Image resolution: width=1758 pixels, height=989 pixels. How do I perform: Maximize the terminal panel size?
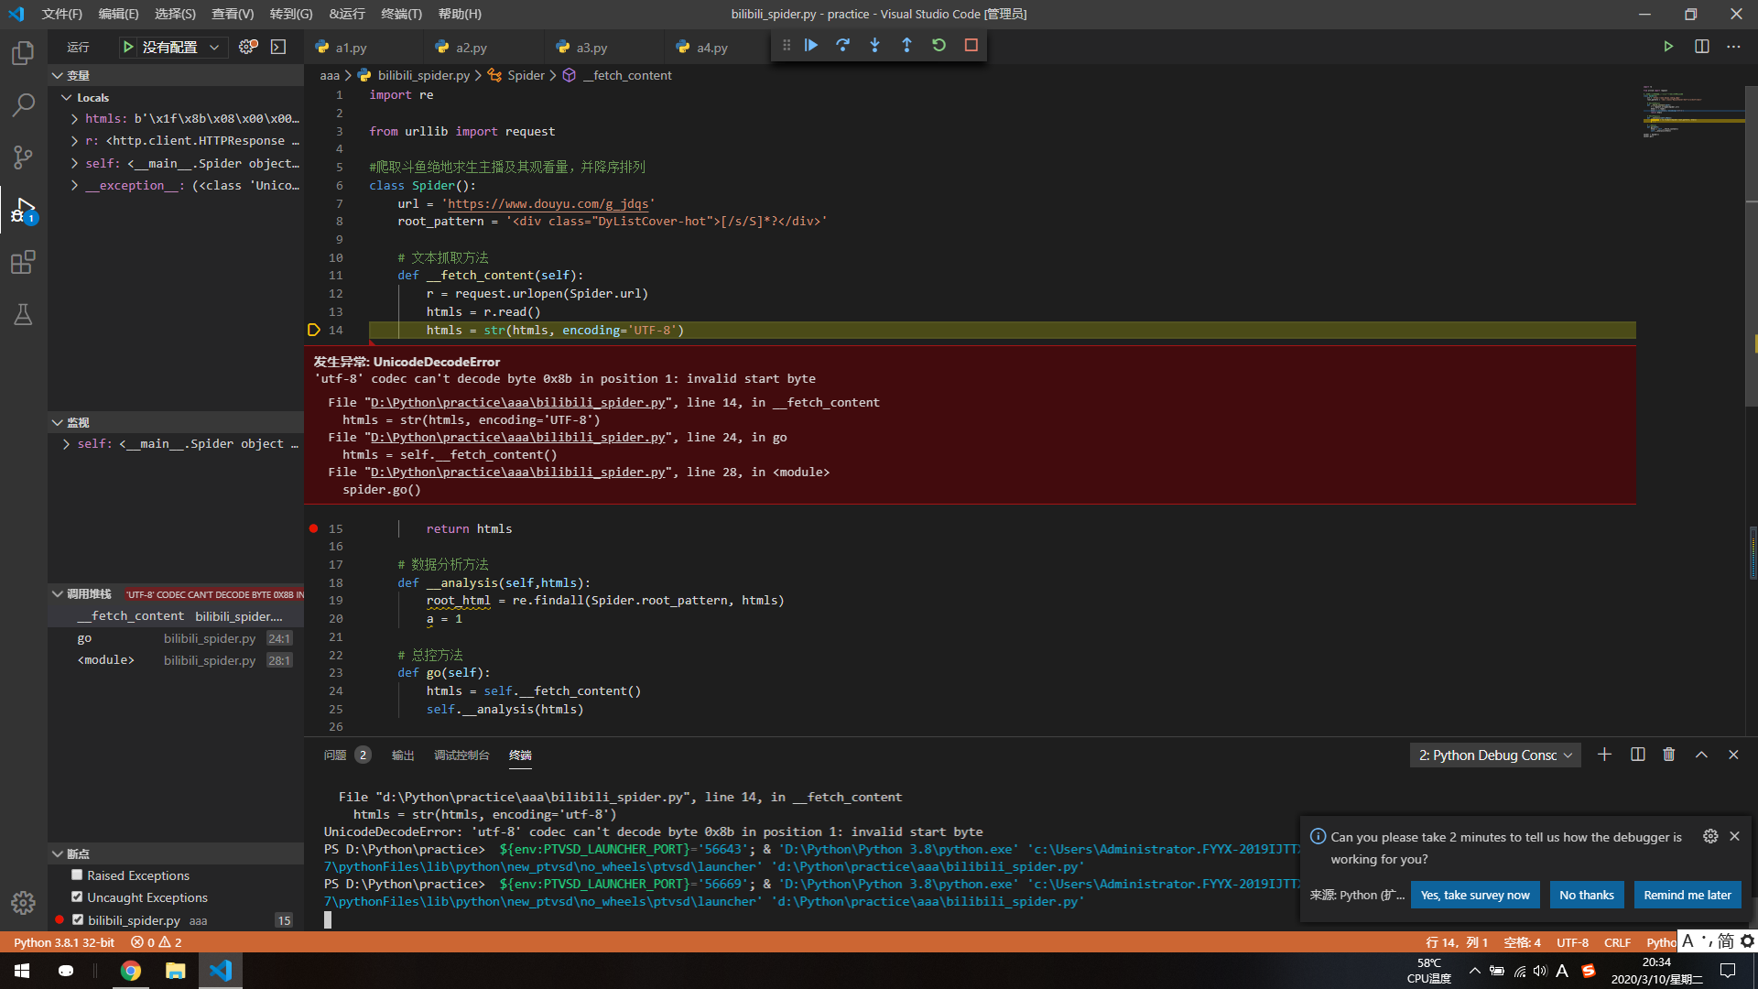1701,755
